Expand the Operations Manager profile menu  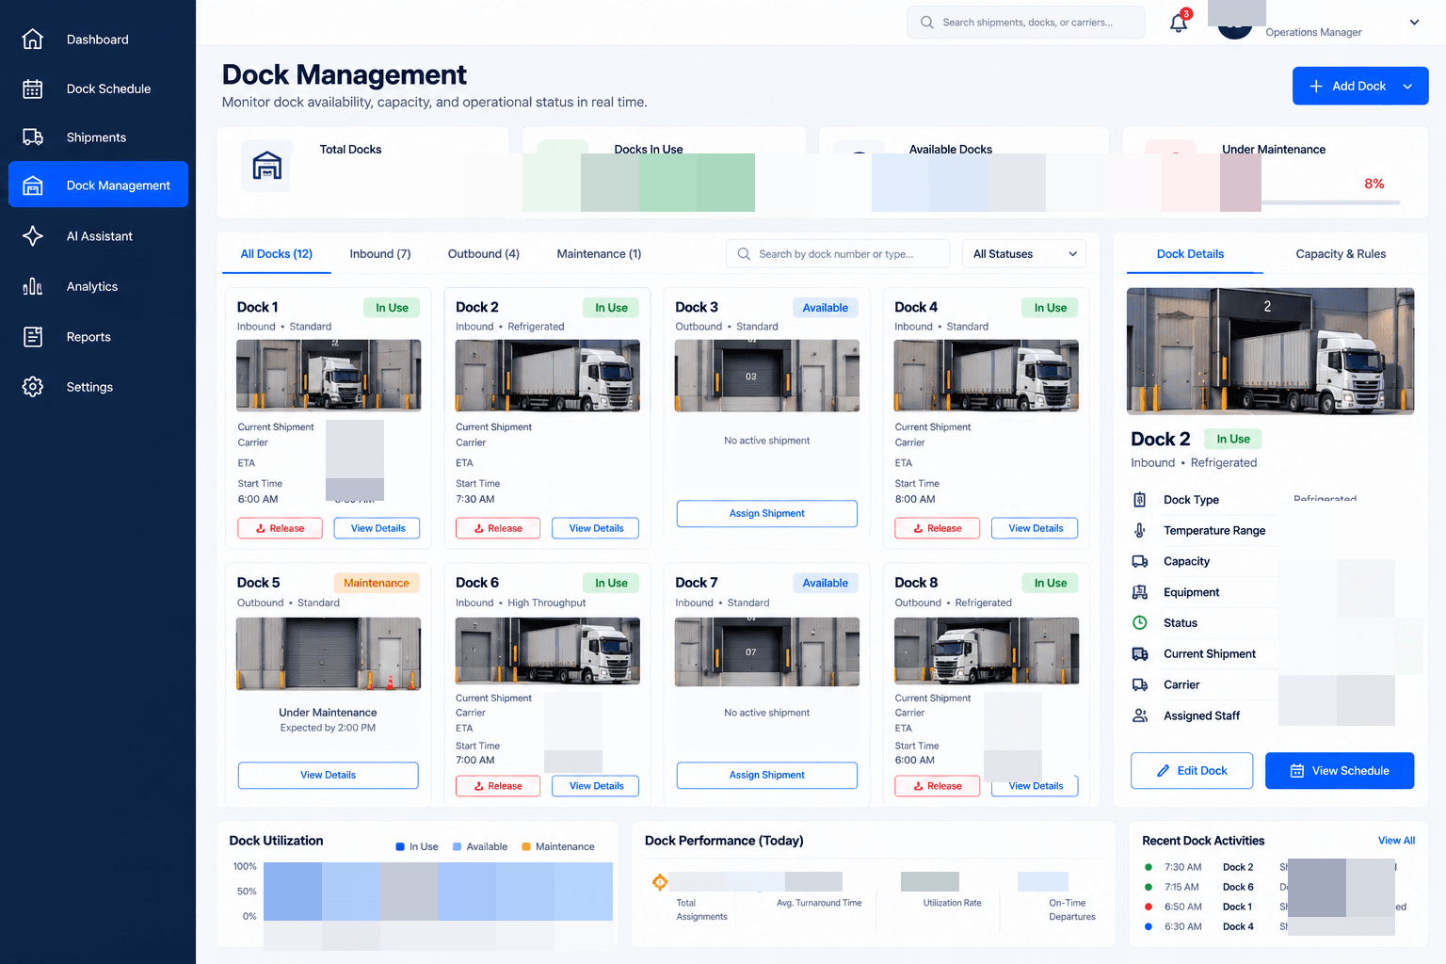(1414, 23)
